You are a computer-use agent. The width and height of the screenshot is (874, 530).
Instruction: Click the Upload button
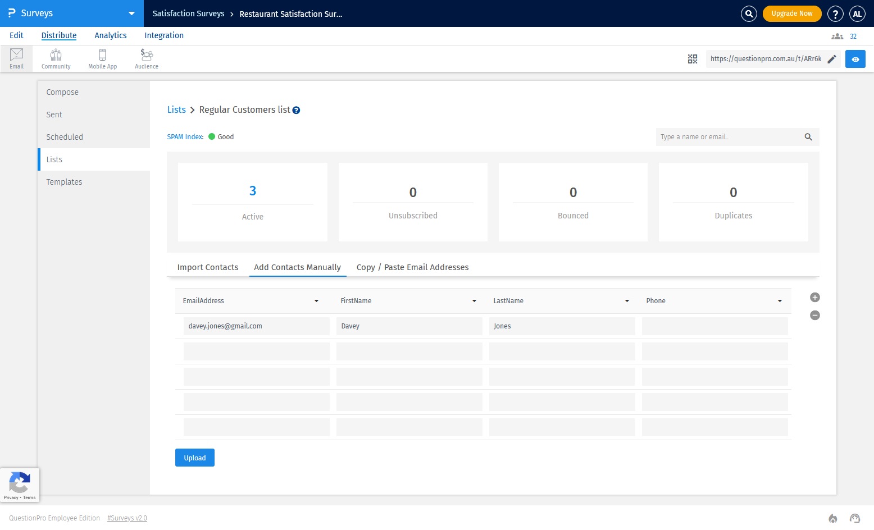(194, 458)
